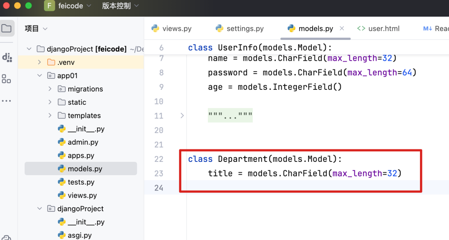The height and width of the screenshot is (240, 449).
Task: Expand the migrations folder
Action: [49, 89]
